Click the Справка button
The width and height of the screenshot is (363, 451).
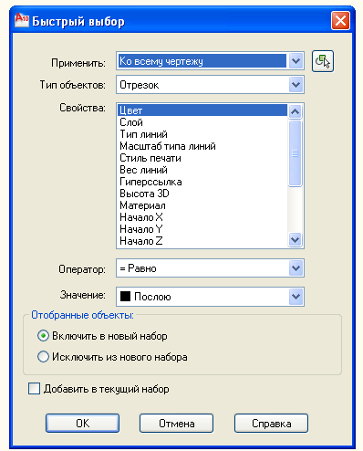[271, 423]
